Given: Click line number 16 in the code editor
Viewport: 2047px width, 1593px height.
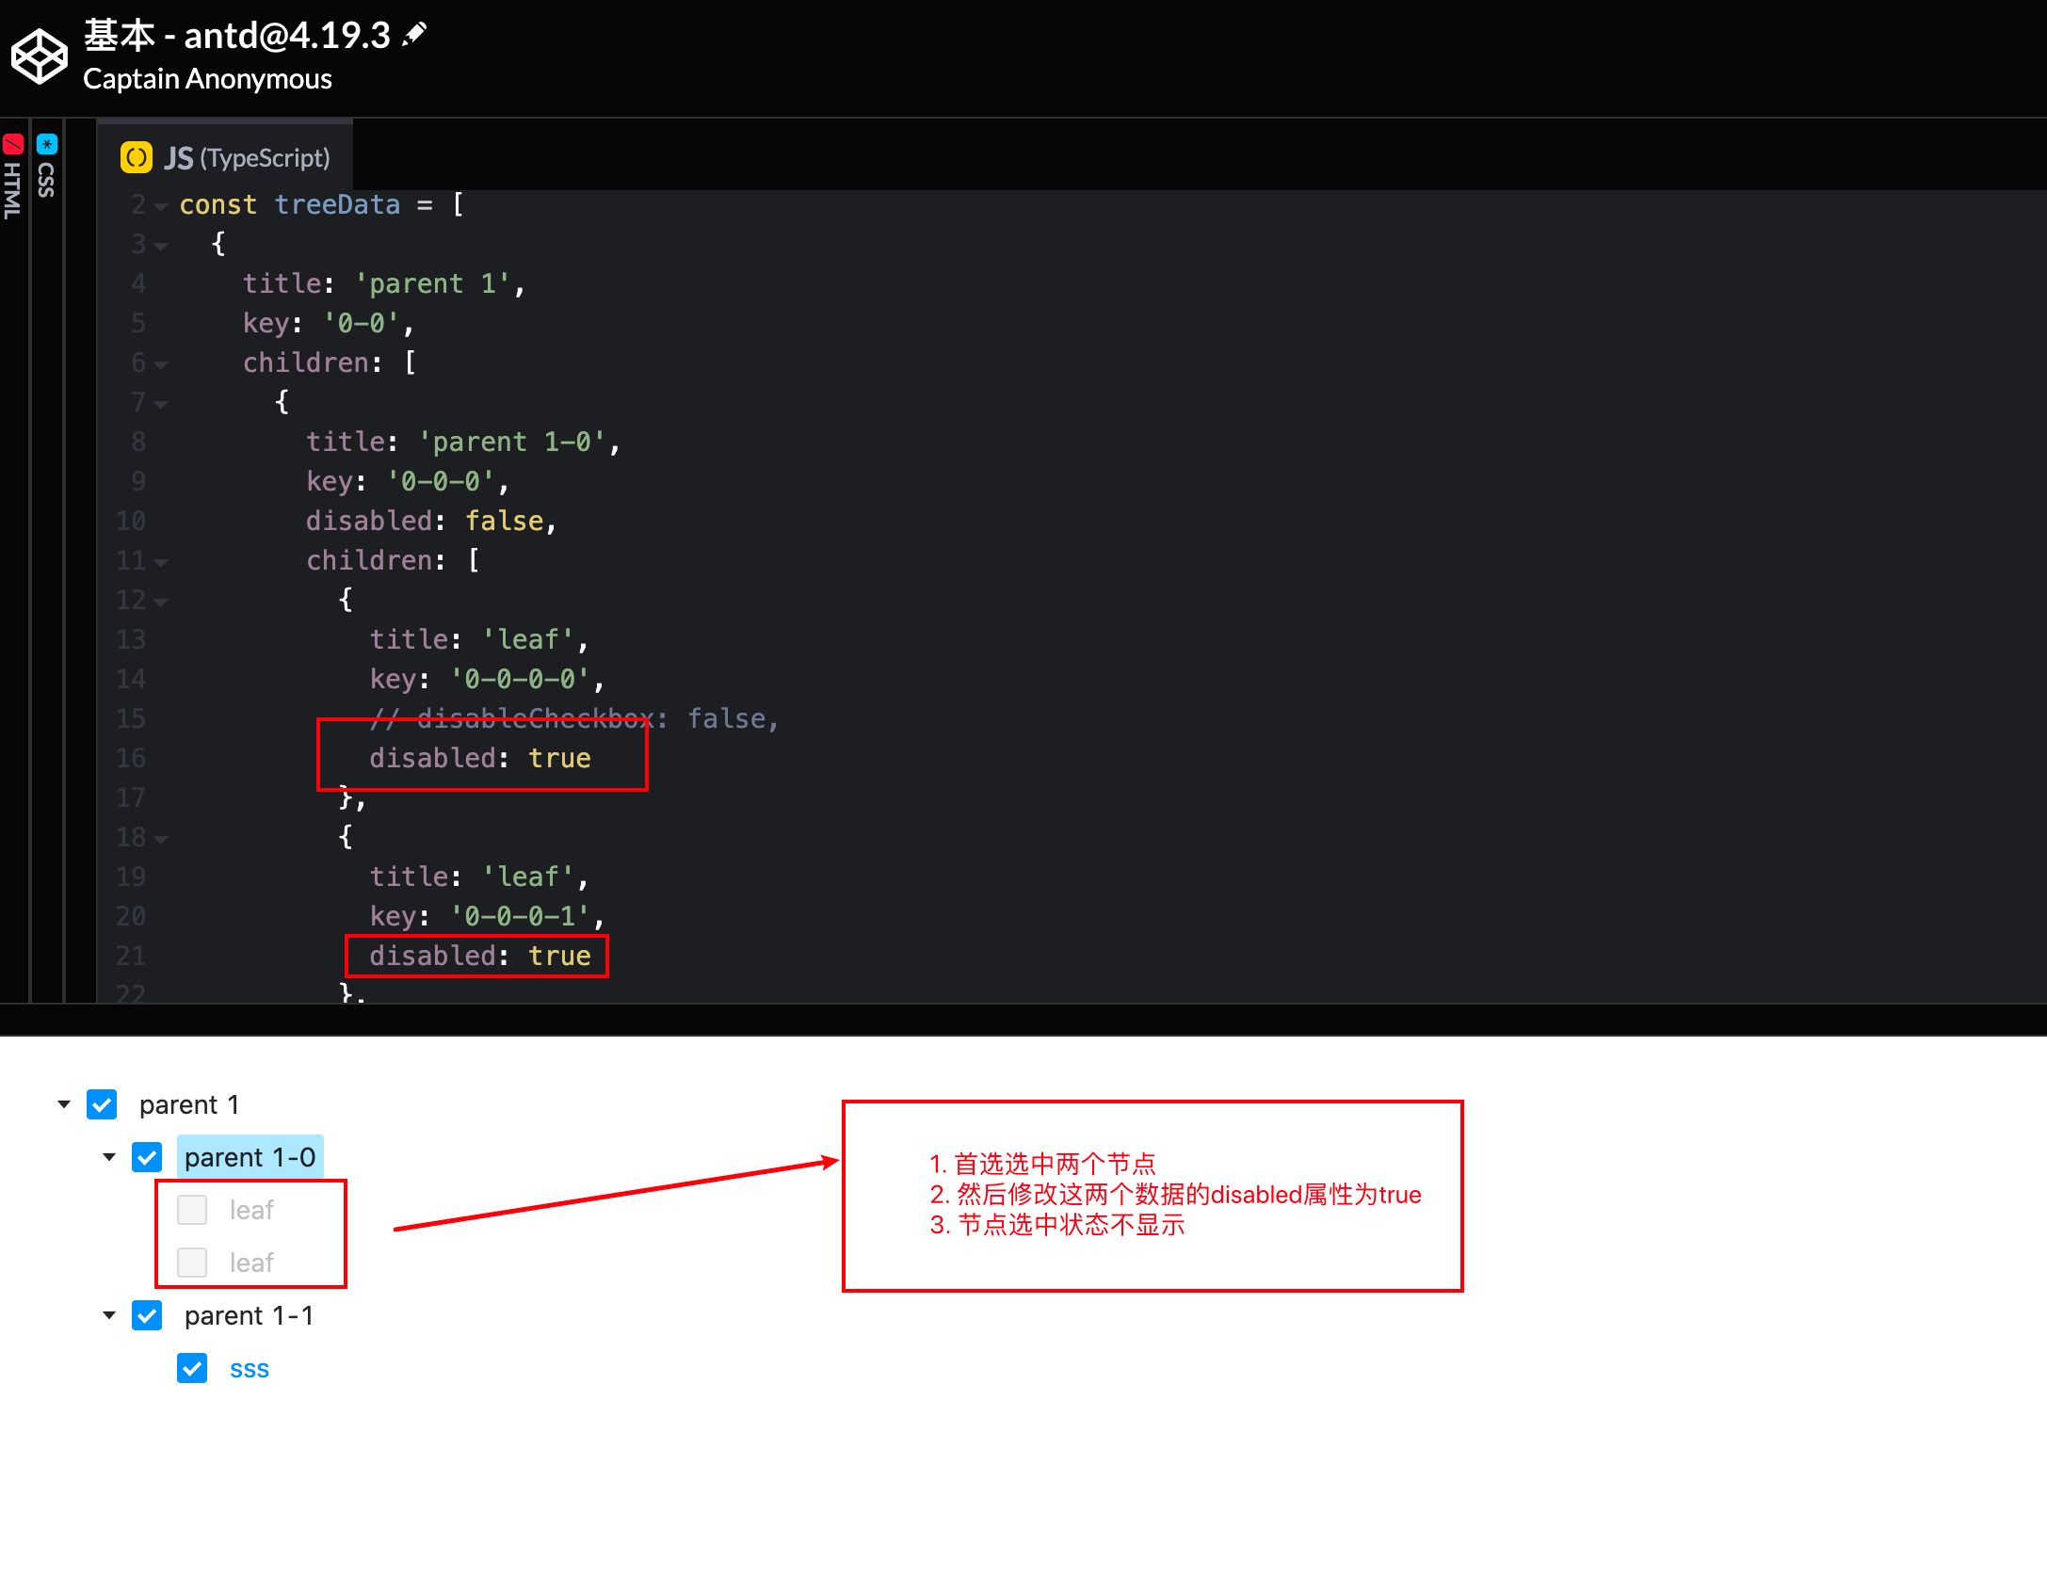Looking at the screenshot, I should tap(131, 758).
